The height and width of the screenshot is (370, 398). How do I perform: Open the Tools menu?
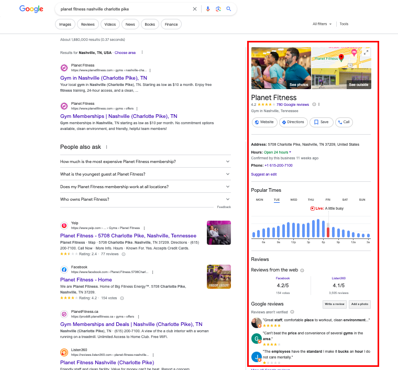(x=344, y=24)
